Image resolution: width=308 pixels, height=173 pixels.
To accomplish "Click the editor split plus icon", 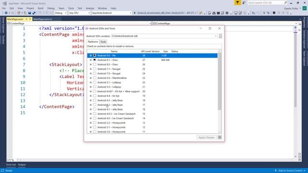I will [295, 28].
